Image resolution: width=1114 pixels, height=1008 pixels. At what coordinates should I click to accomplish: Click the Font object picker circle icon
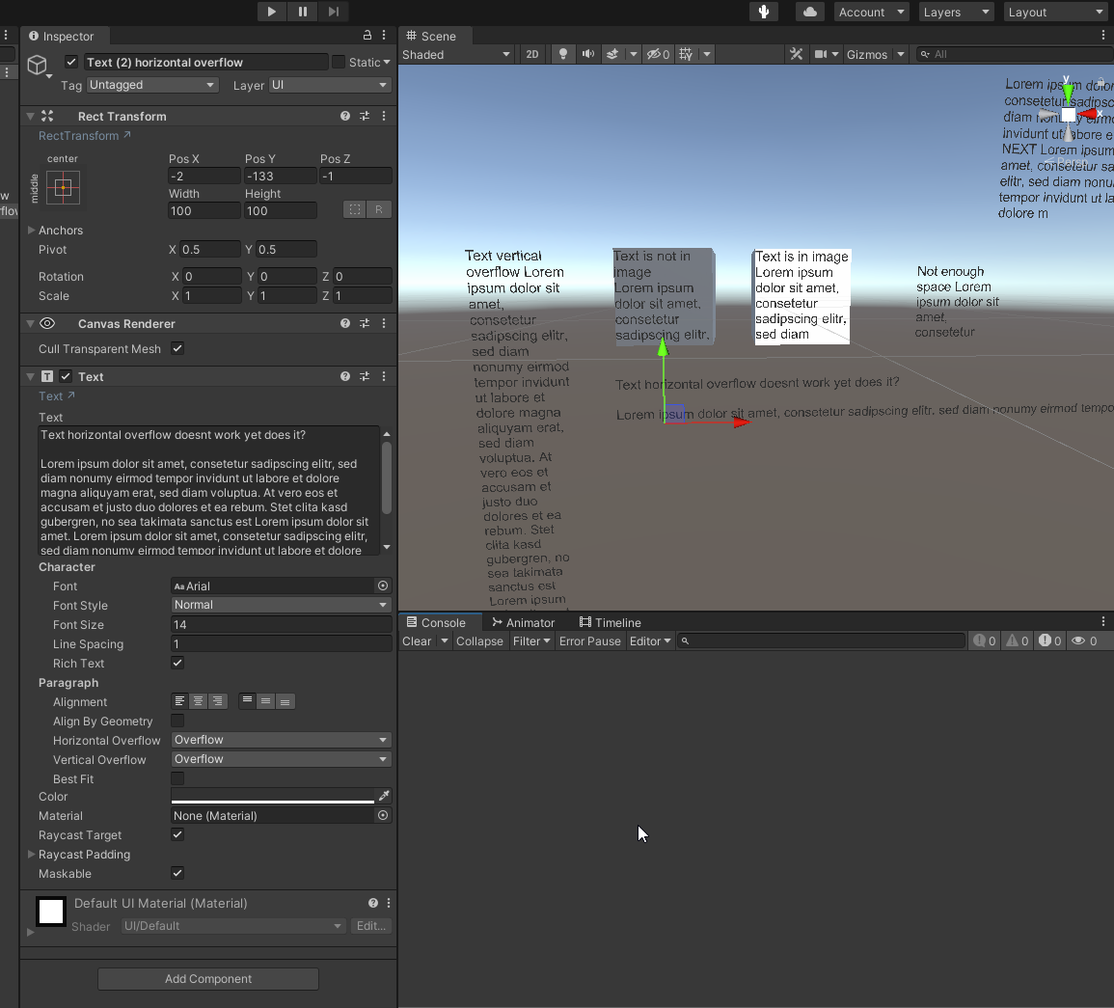coord(382,586)
